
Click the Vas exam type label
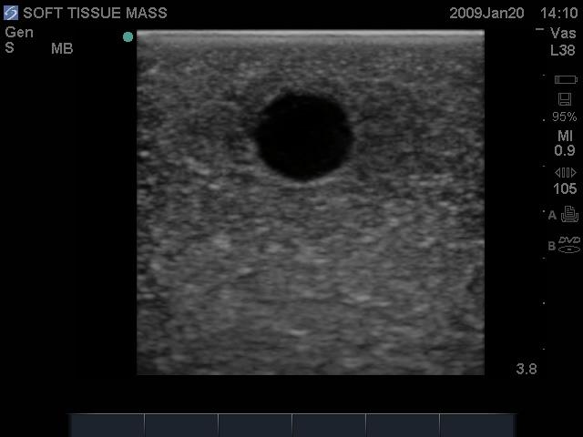point(564,33)
